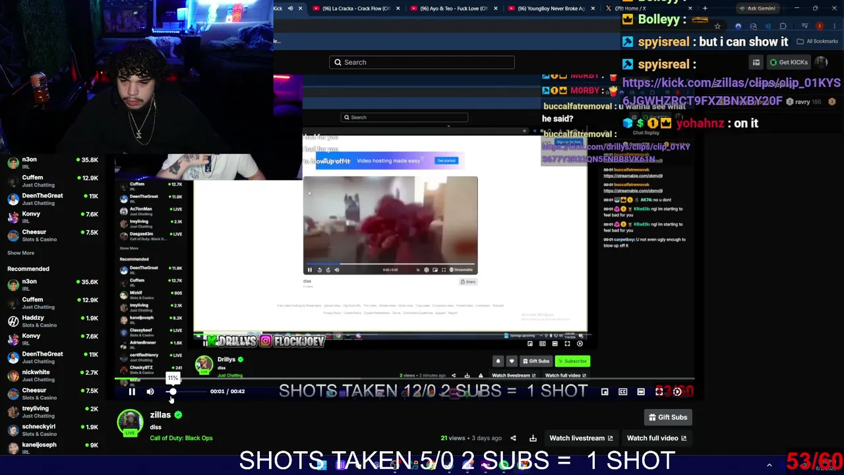844x475 pixels.
Task: Click the fullscreen icon in Streamable player
Action: 443,270
